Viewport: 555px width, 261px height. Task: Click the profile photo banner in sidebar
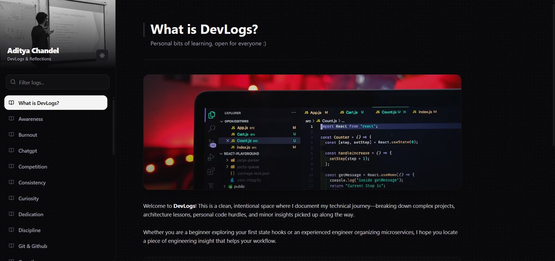pos(57,33)
